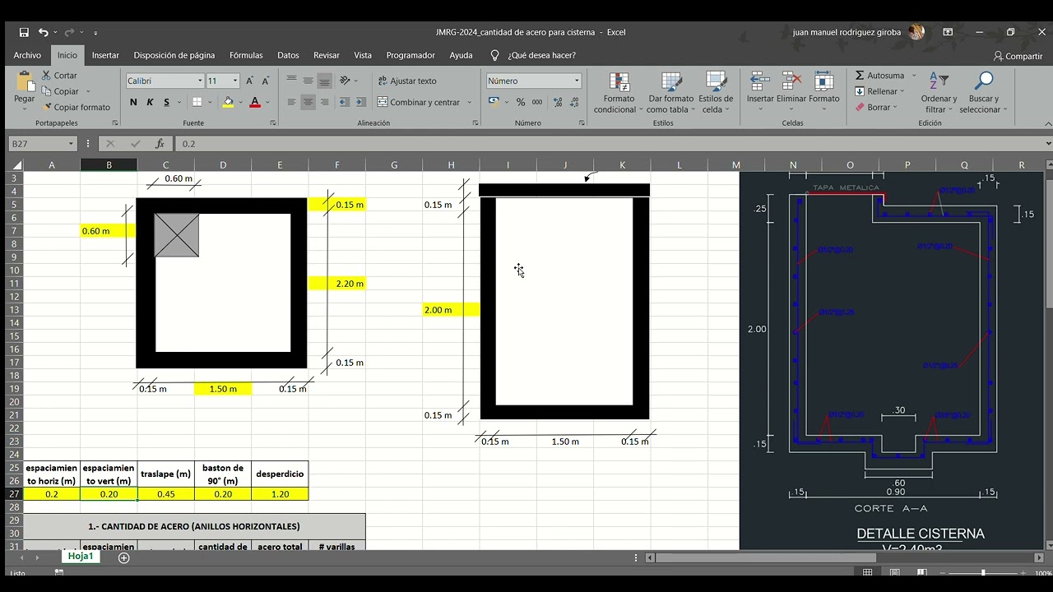Click the zoom slider in the status bar

(983, 572)
